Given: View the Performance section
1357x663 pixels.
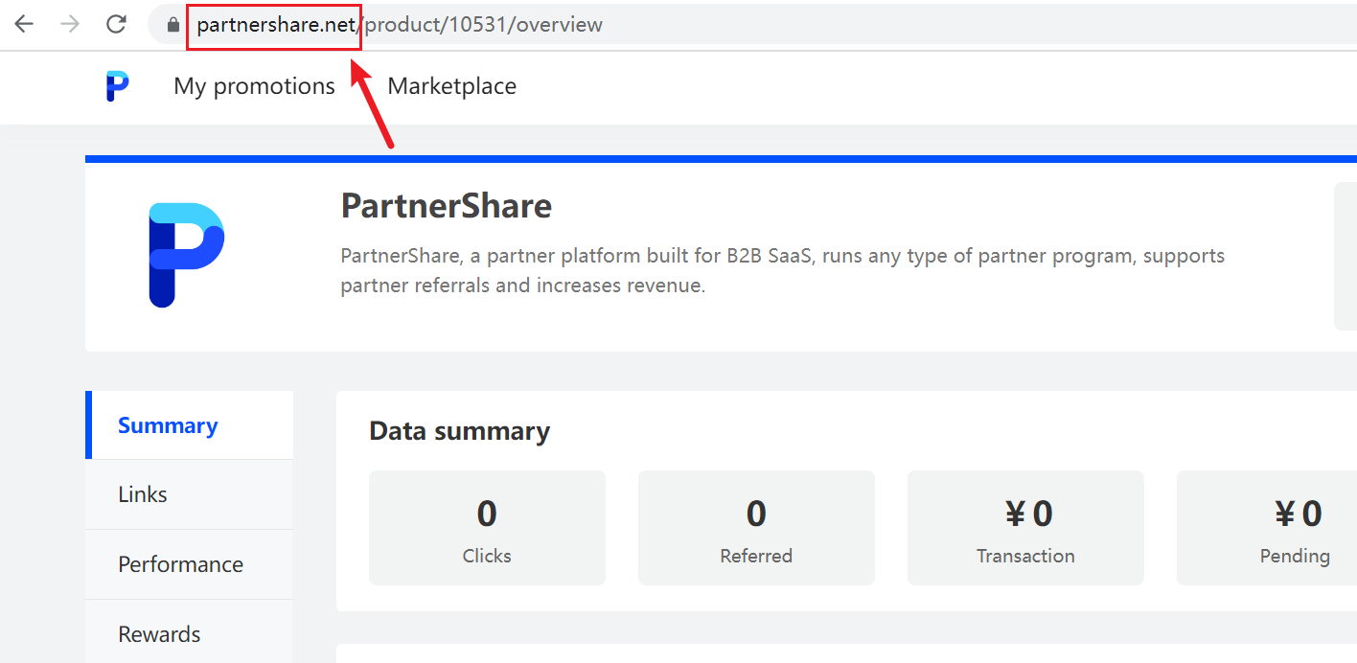Looking at the screenshot, I should click(x=180, y=564).
